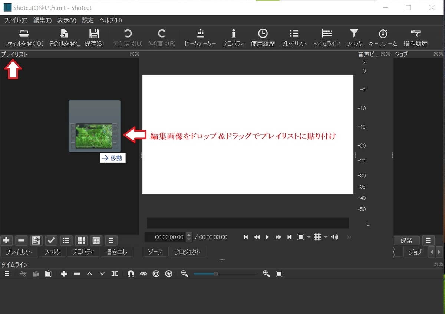
Task: Click the timeline copy icon
Action: (36, 274)
